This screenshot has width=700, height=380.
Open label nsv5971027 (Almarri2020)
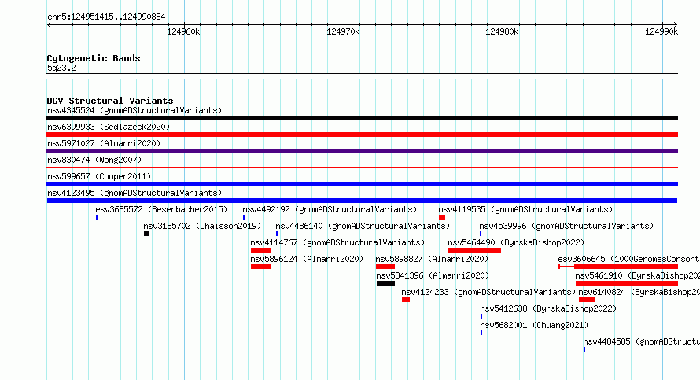pos(104,143)
